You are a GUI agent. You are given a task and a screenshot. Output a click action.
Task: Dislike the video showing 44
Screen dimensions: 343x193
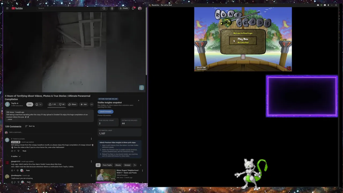pyautogui.click(x=62, y=104)
